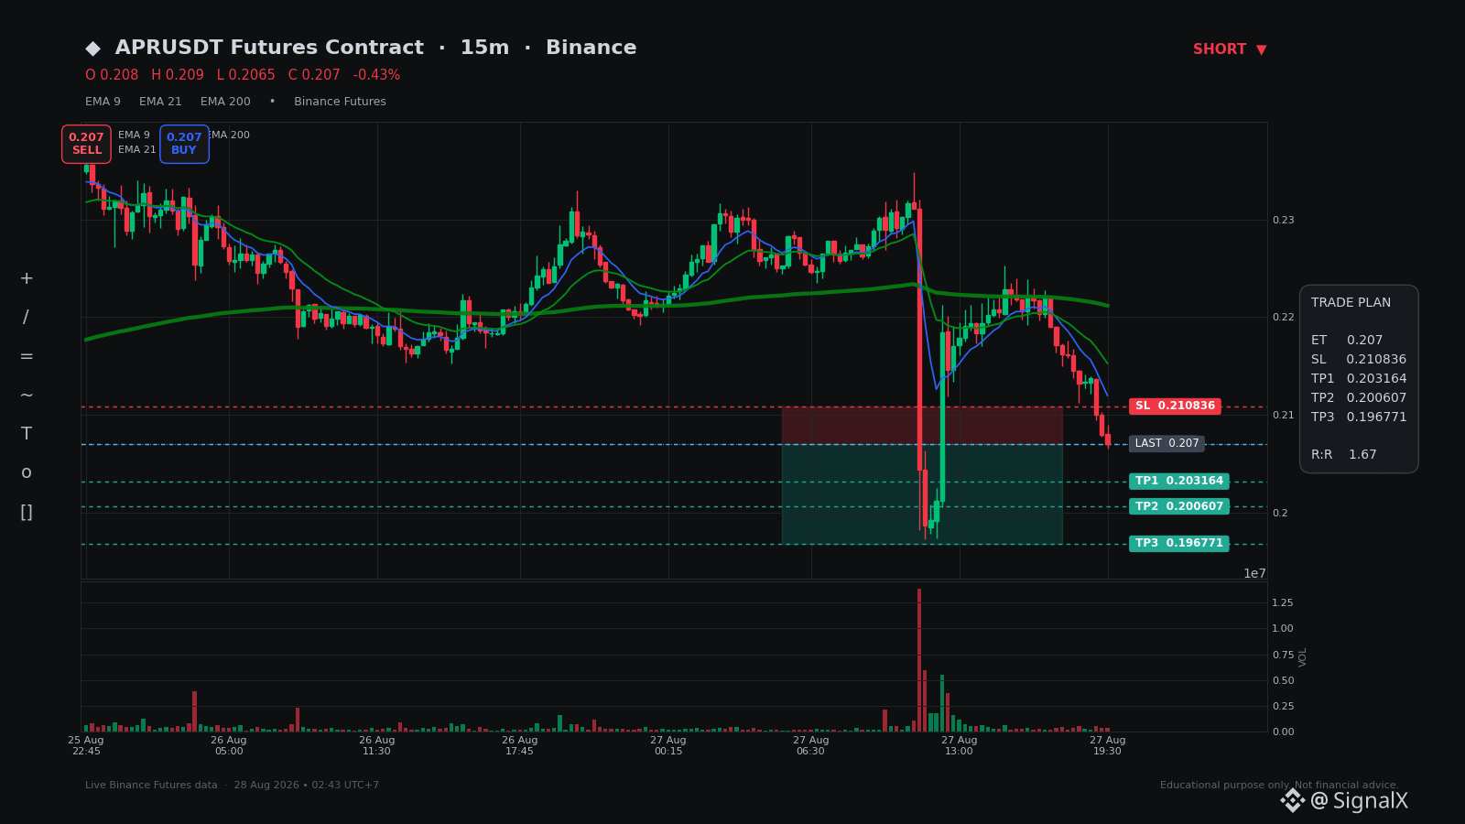
Task: Click the vertical VOL axis label
Action: pos(1303,656)
